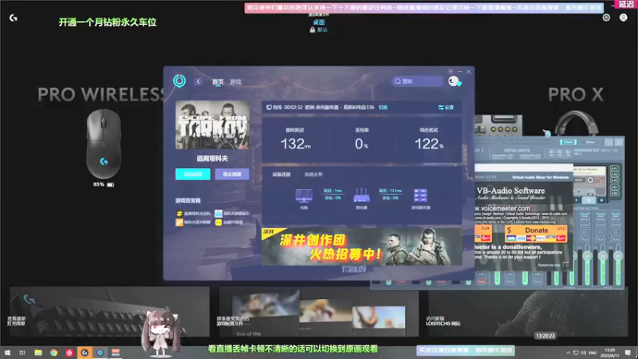Open the yellow YY toolbox icon

219,223
